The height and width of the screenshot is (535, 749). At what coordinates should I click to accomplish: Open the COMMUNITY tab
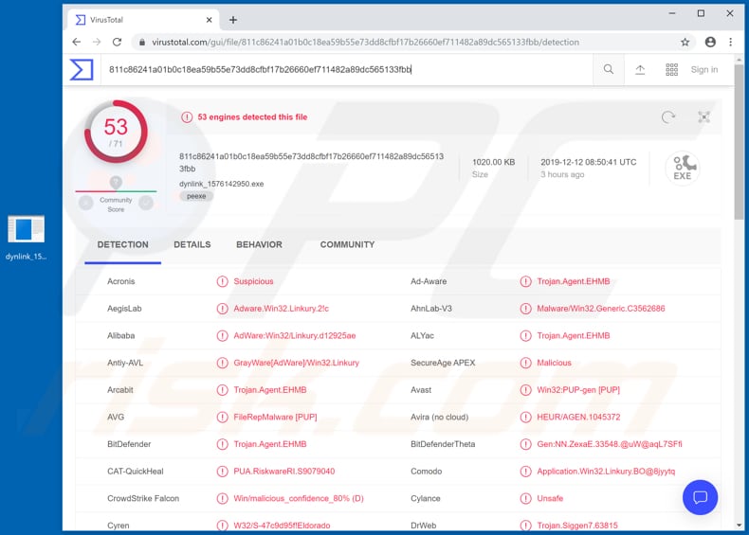coord(347,244)
